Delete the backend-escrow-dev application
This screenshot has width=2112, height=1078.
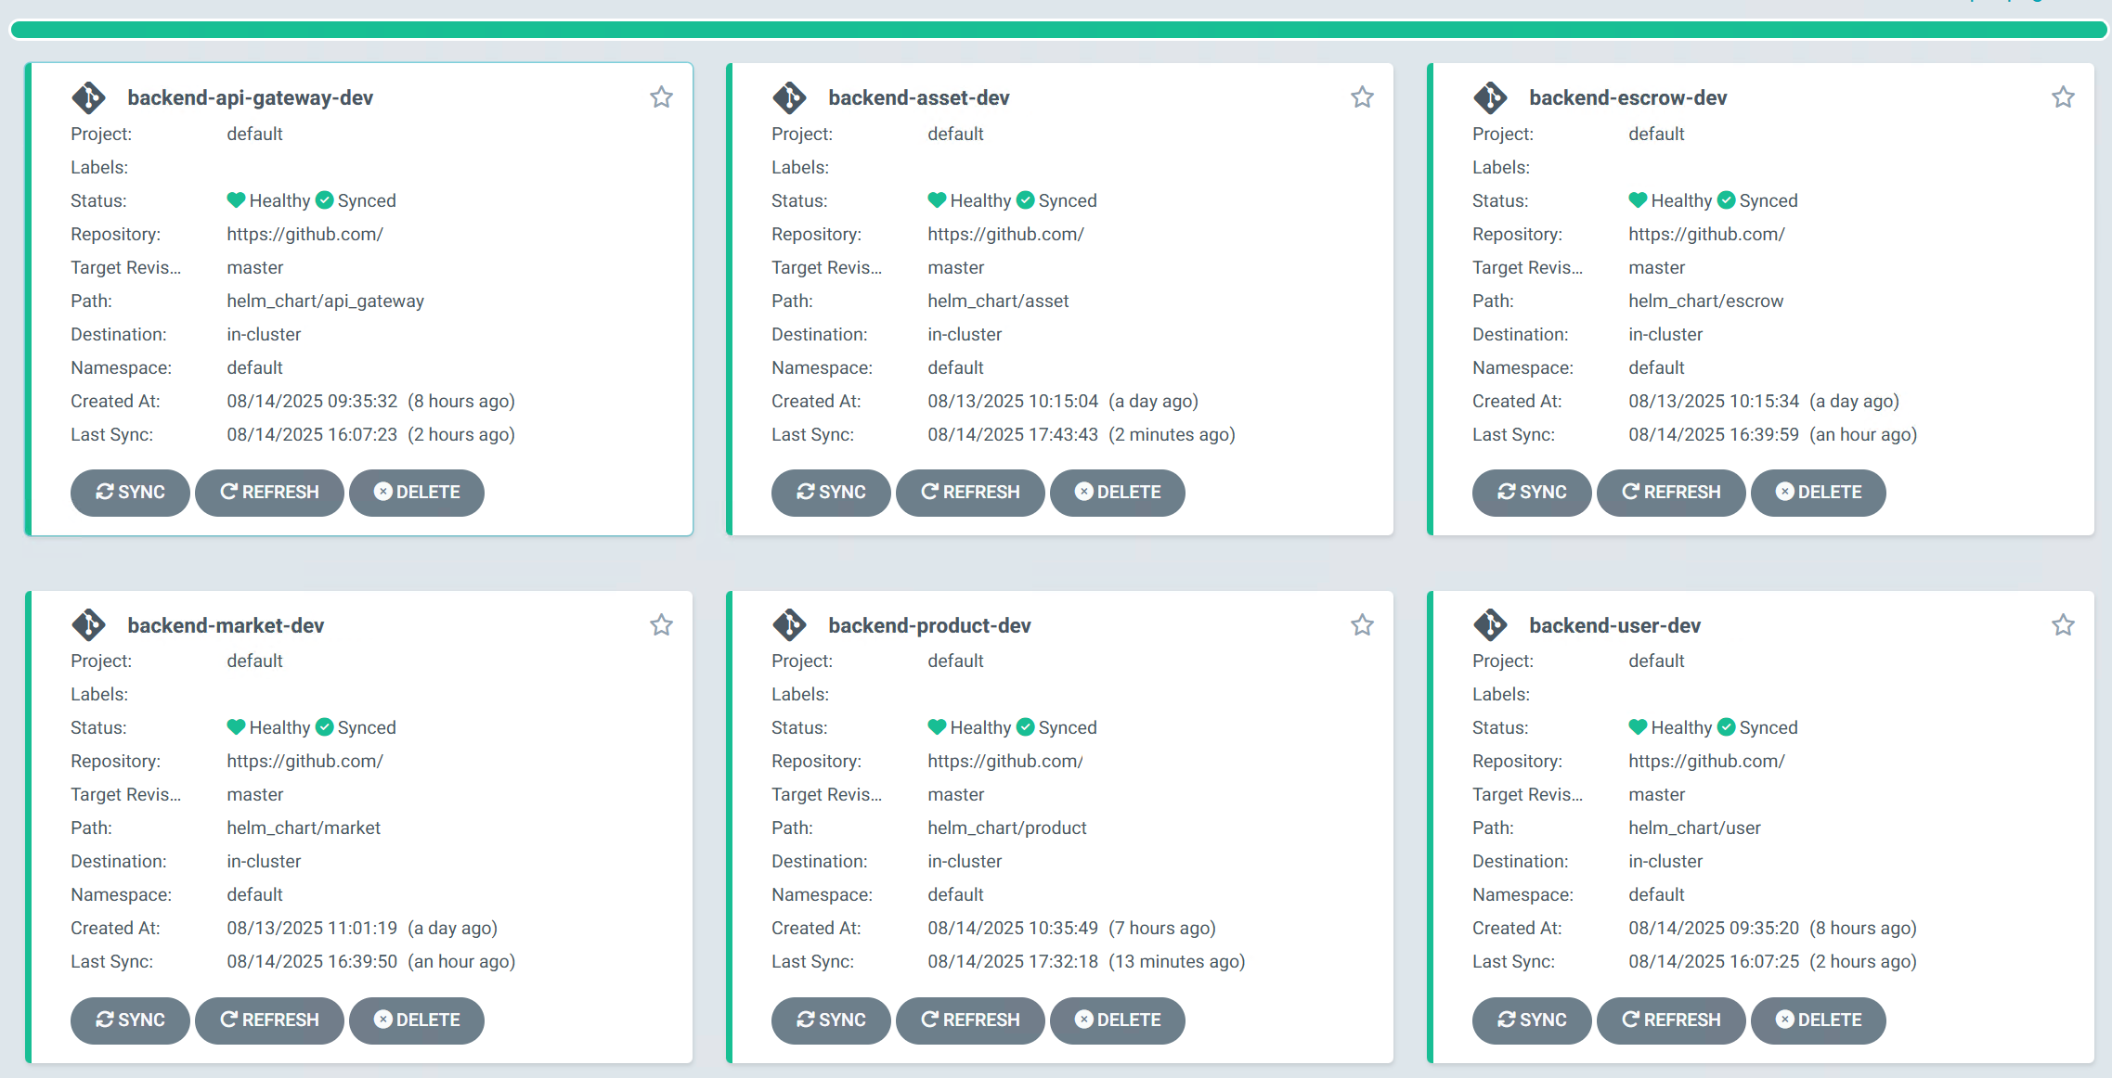pos(1819,493)
